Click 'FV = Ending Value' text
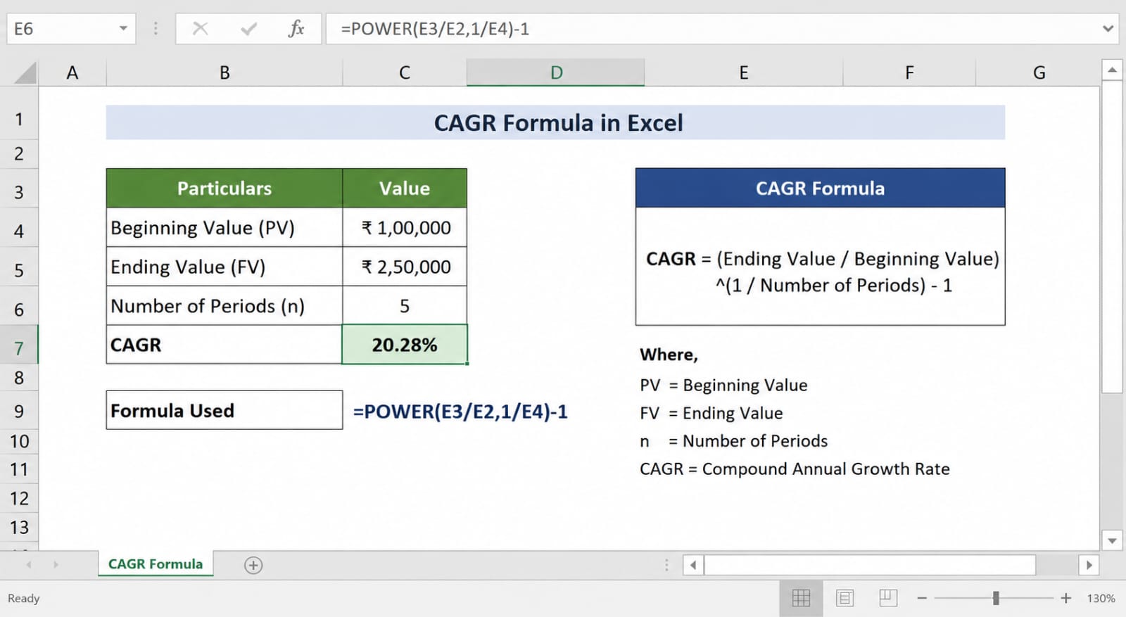 tap(711, 413)
